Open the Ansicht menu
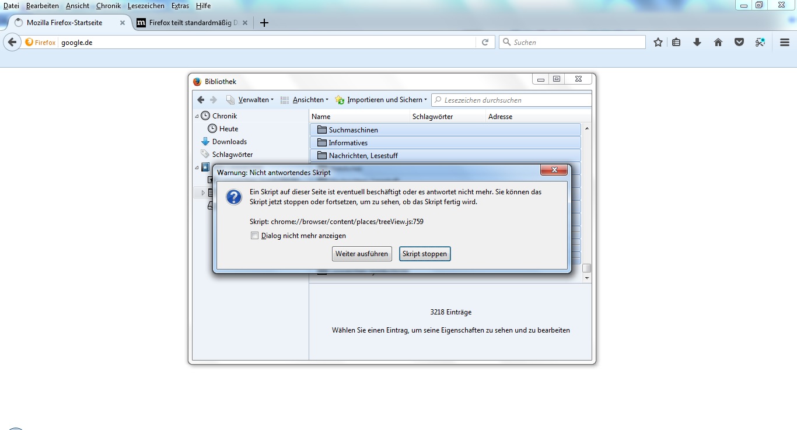 point(78,6)
